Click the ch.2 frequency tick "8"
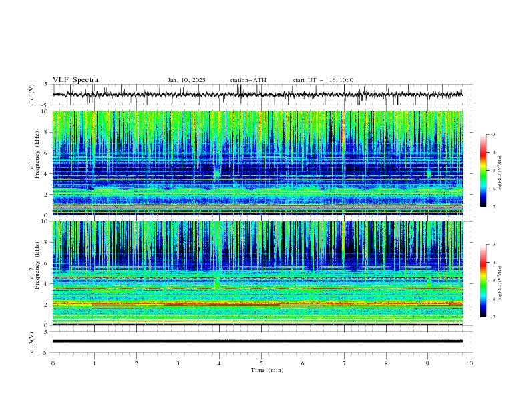The height and width of the screenshot is (408, 529). (47, 243)
